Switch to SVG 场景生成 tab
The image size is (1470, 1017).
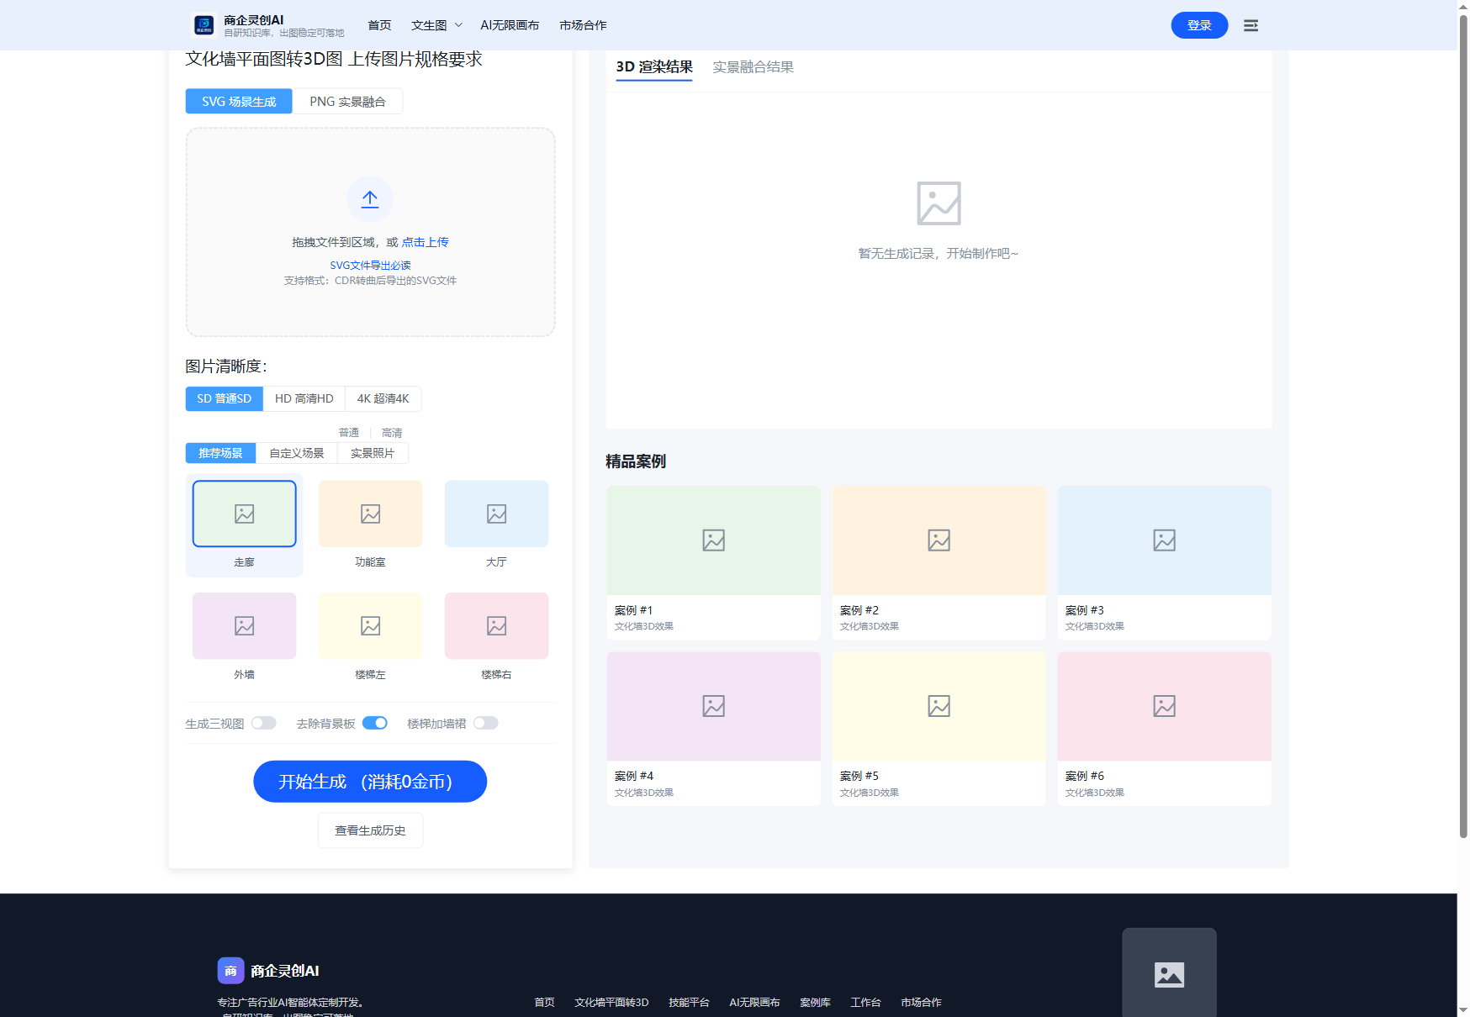(239, 101)
